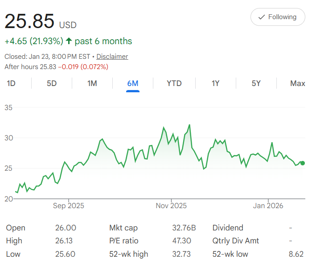The width and height of the screenshot is (312, 267).
Task: Select the 1D time range tab
Action: point(11,83)
